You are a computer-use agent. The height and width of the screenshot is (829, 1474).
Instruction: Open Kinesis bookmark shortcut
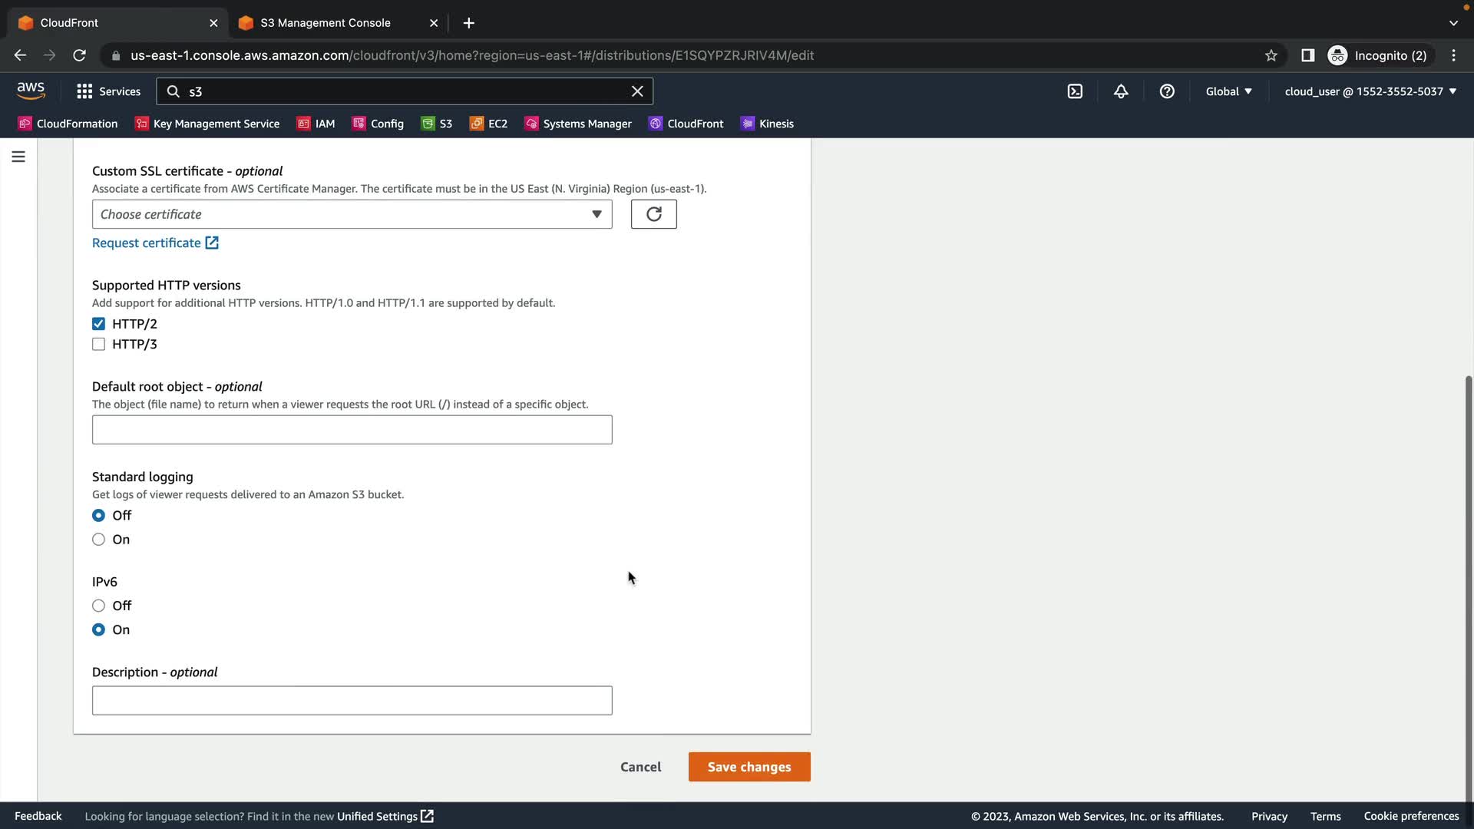pos(767,124)
